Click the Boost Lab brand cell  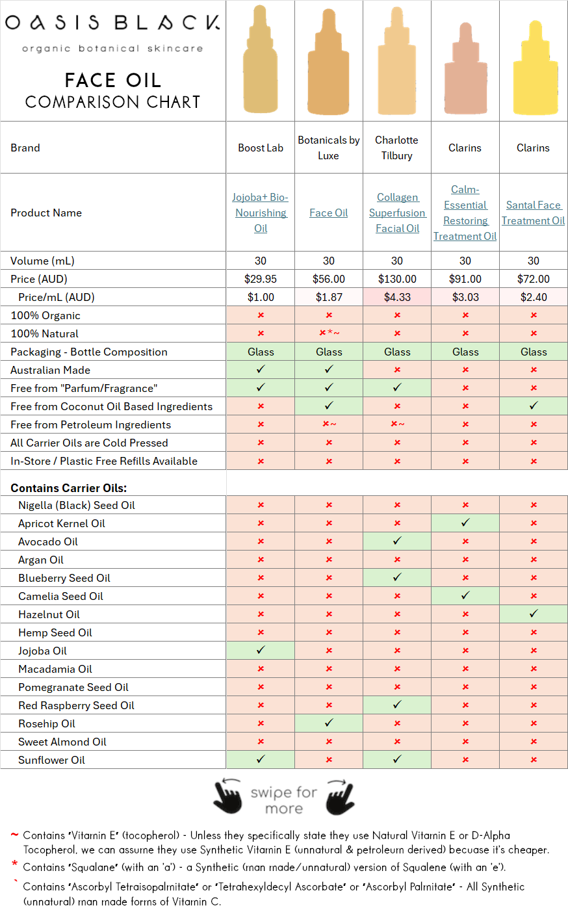pyautogui.click(x=261, y=148)
